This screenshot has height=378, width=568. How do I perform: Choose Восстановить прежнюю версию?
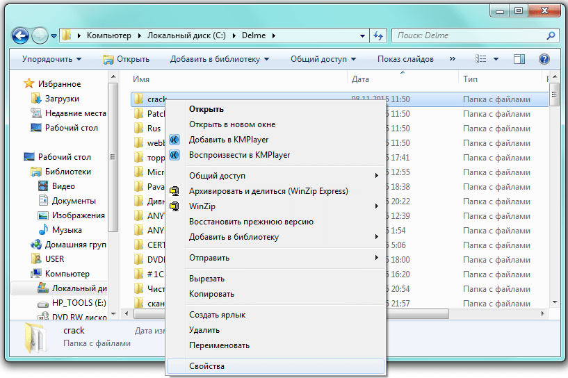point(275,222)
